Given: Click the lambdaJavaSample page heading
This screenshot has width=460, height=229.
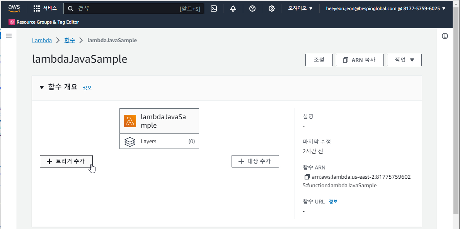Looking at the screenshot, I should click(80, 59).
